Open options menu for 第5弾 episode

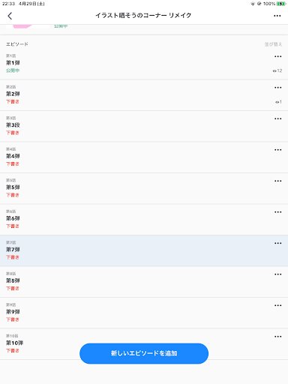pyautogui.click(x=278, y=181)
